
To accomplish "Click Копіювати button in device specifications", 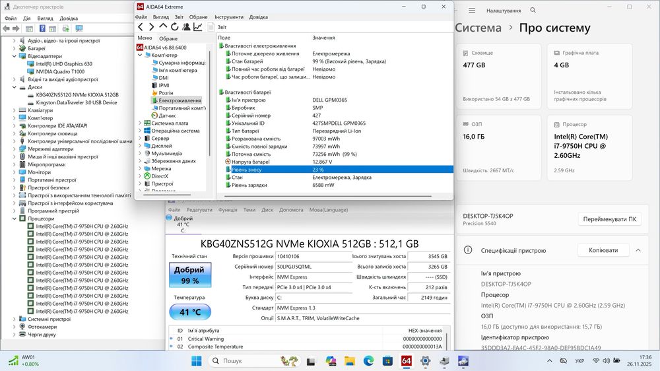I will [603, 250].
